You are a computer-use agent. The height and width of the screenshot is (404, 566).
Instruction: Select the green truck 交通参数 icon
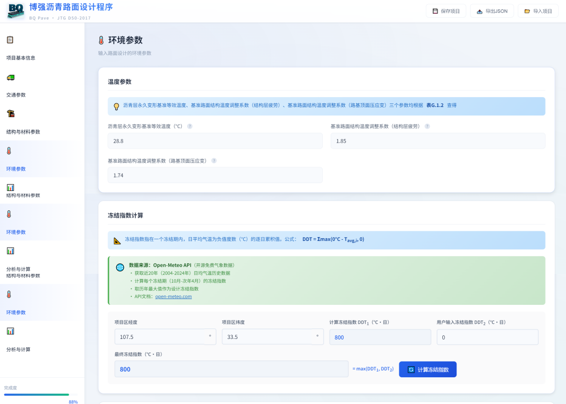coord(10,77)
